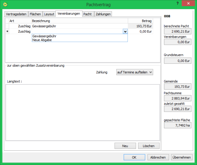Click the Zuschlag cell in the first row
This screenshot has height=165, width=197.
(x=20, y=26)
